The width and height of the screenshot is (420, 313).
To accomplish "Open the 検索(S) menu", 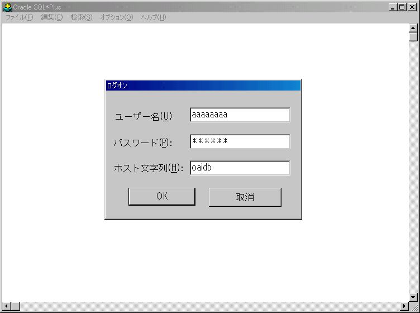I will pyautogui.click(x=82, y=17).
